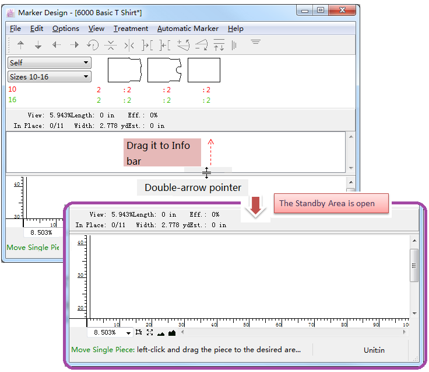Click the flip horizontal toolbar icon
The width and height of the screenshot is (429, 372).
129,45
